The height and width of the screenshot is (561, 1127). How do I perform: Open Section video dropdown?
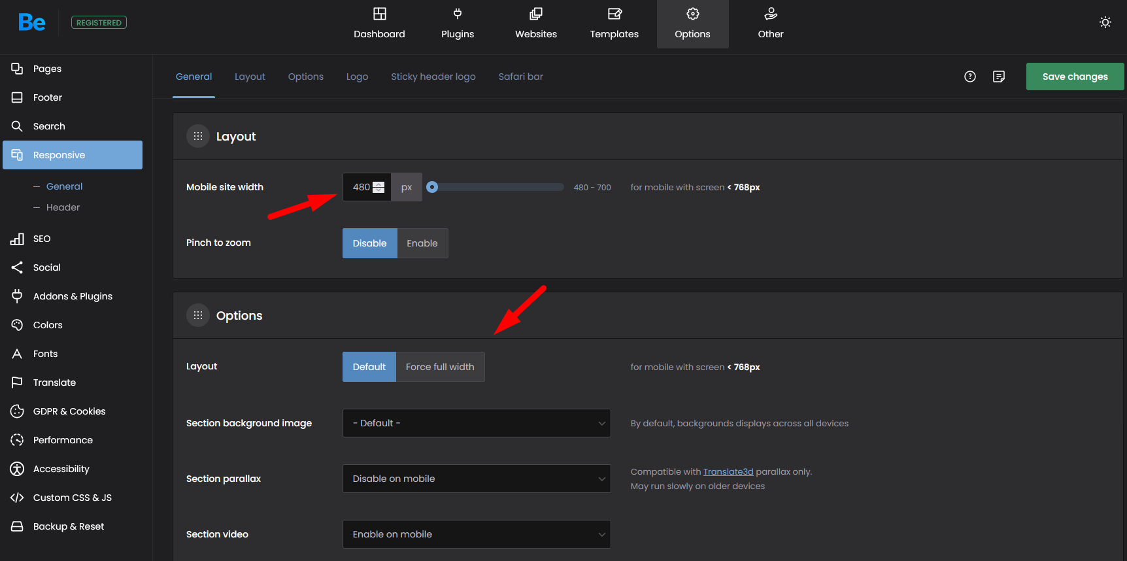[x=477, y=534]
